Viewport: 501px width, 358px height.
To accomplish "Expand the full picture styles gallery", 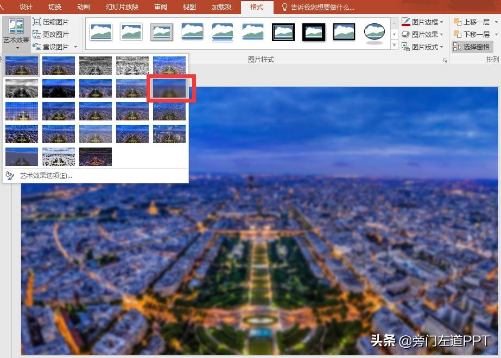I will tap(394, 45).
